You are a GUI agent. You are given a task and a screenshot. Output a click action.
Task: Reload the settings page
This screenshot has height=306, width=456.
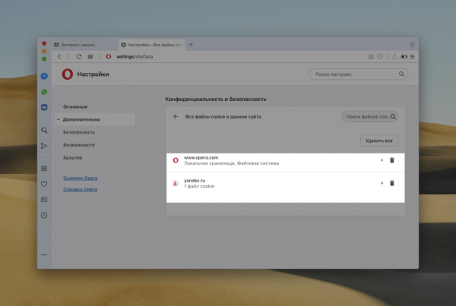79,57
